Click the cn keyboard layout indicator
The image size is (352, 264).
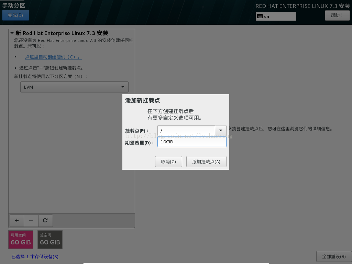click(x=276, y=16)
